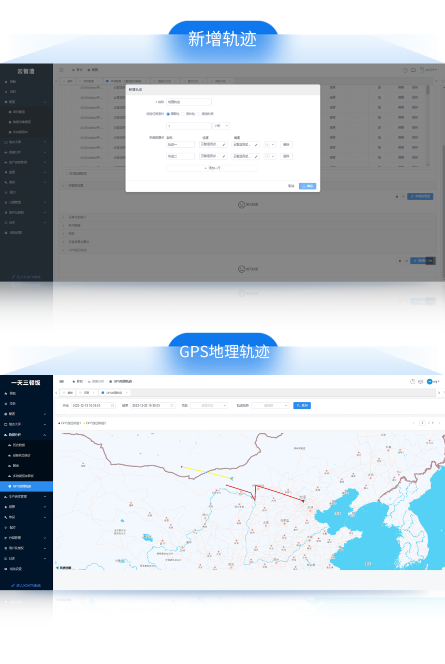This screenshot has height=664, width=445.
Task: Open the wq123 user dropdown
Action: click(428, 70)
